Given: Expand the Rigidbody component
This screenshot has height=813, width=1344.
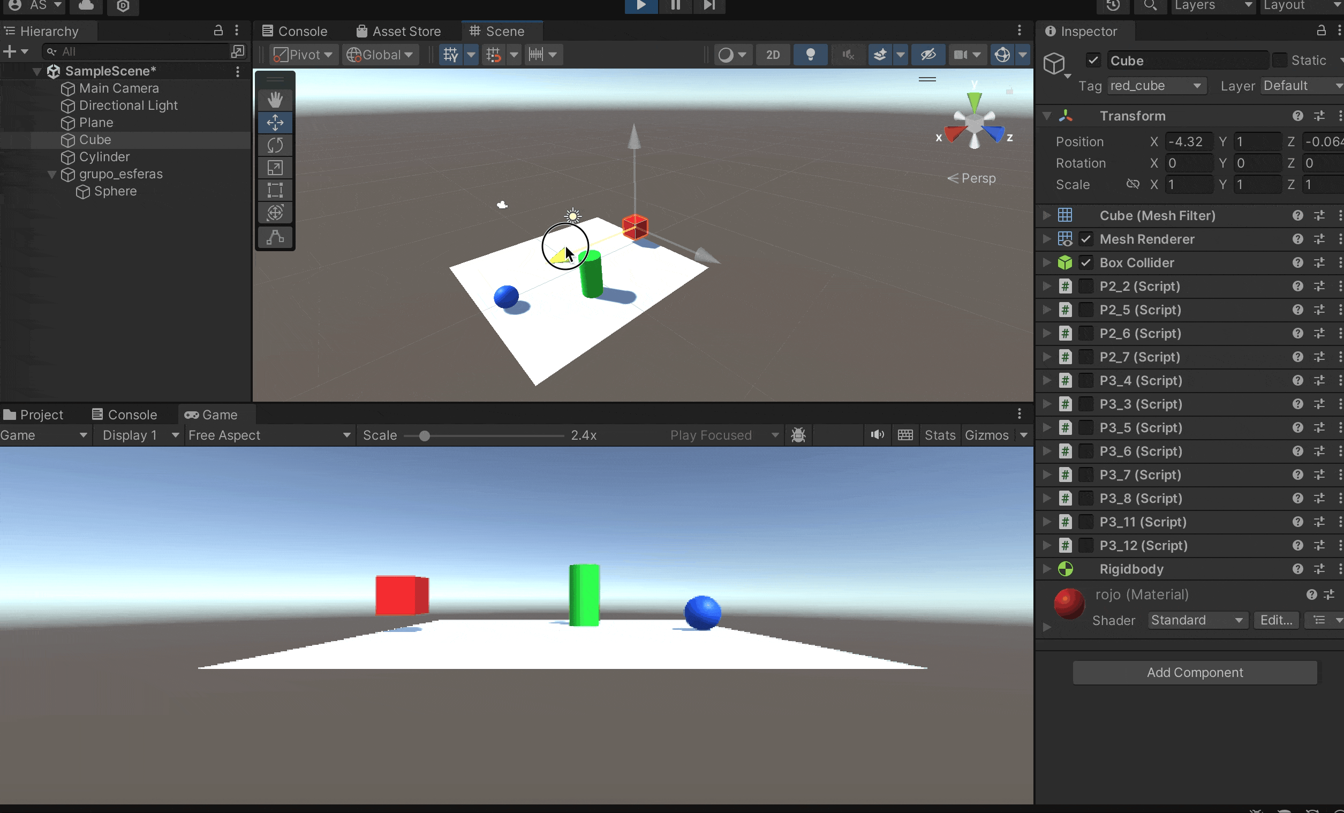Looking at the screenshot, I should pyautogui.click(x=1047, y=569).
